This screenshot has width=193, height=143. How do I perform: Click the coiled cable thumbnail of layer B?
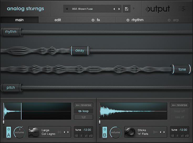pos(130,132)
